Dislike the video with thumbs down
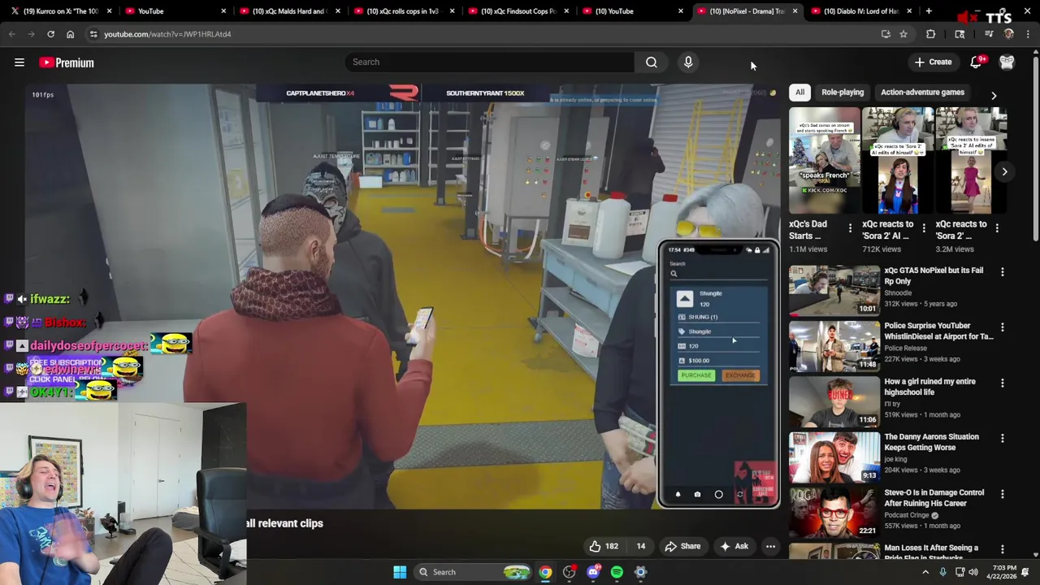Screen dimensions: 1040x585 click(641, 546)
